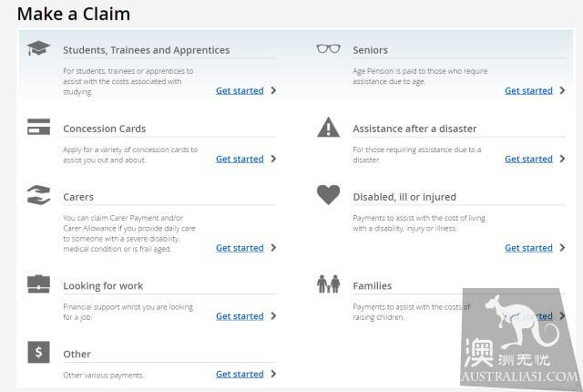The width and height of the screenshot is (583, 392).
Task: Click chevron beside Assistance after disaster link
Action: pyautogui.click(x=562, y=159)
